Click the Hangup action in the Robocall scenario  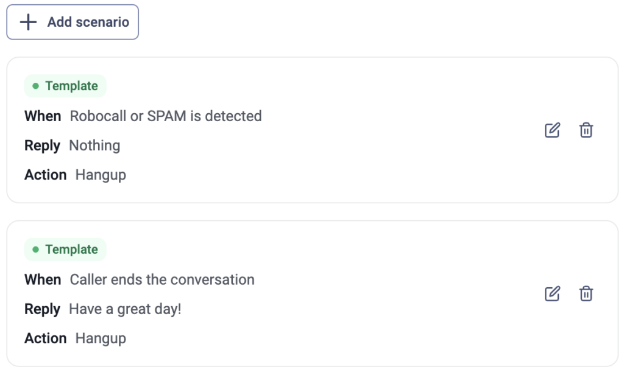coord(101,175)
